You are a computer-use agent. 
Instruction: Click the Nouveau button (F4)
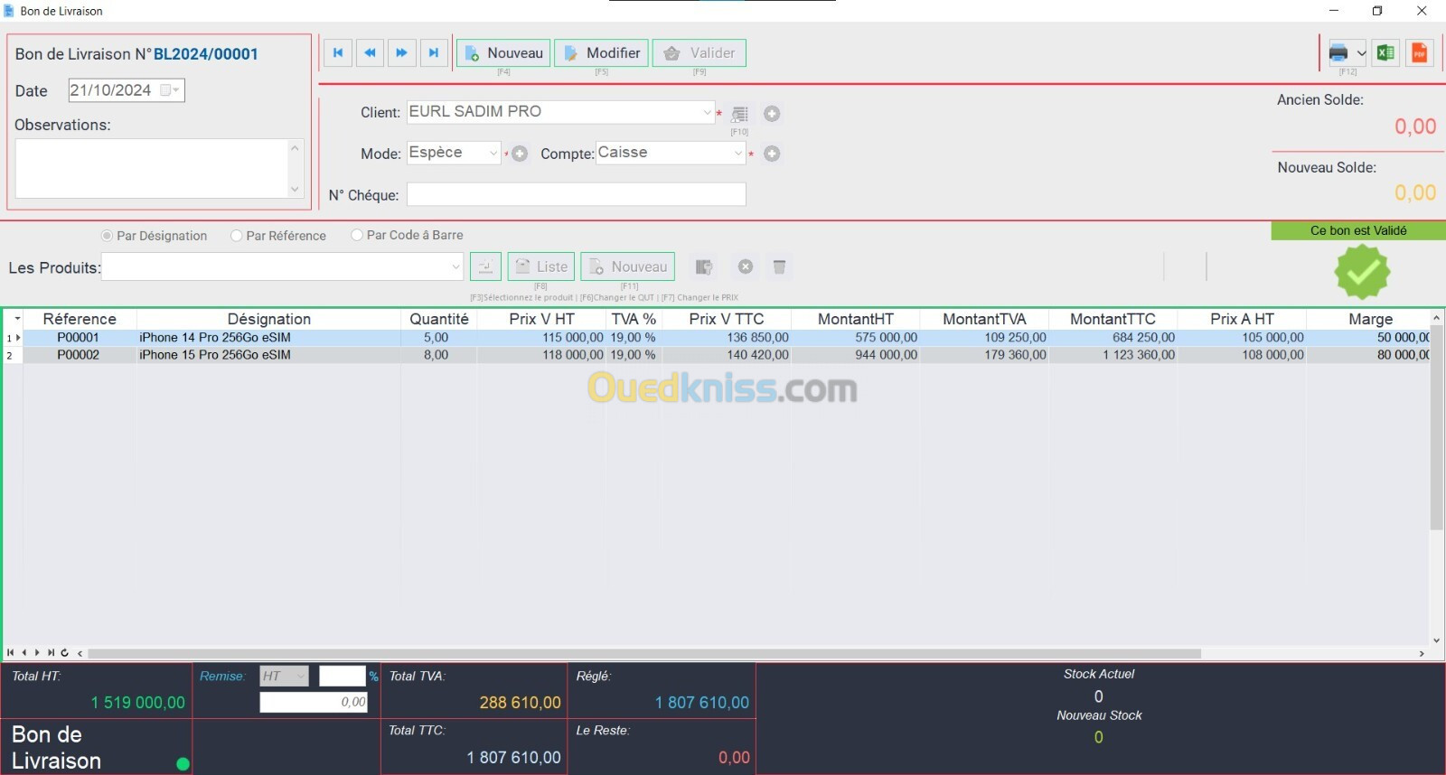pos(503,53)
